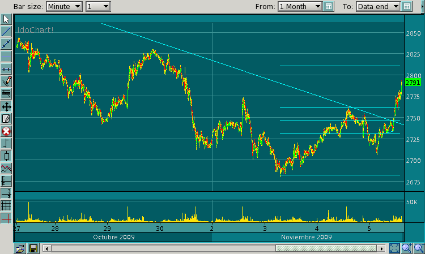Open chart file with folder icon

(x=20, y=248)
